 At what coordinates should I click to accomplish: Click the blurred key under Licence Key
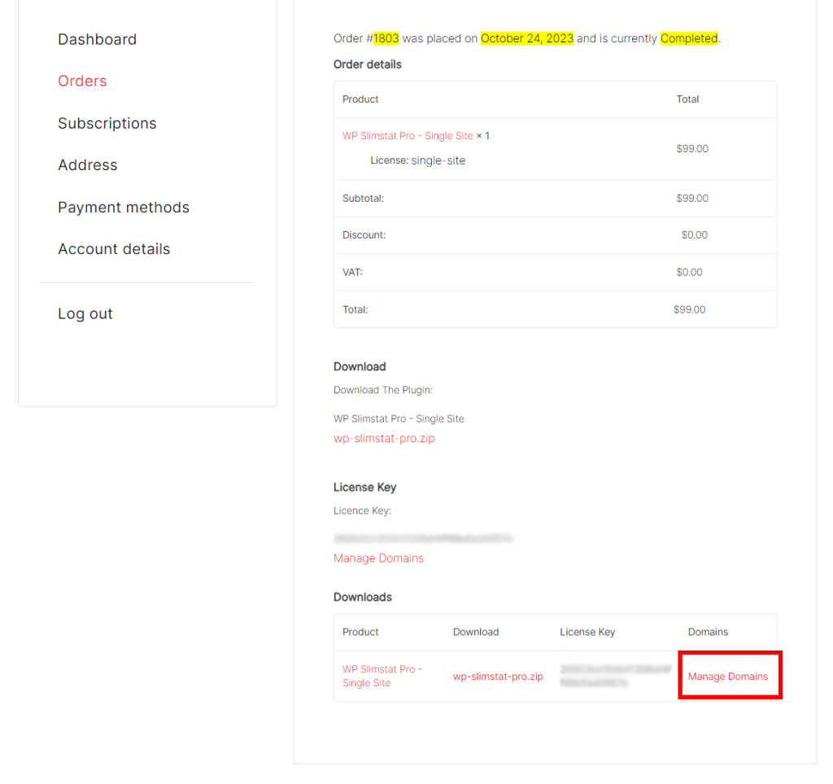point(422,538)
